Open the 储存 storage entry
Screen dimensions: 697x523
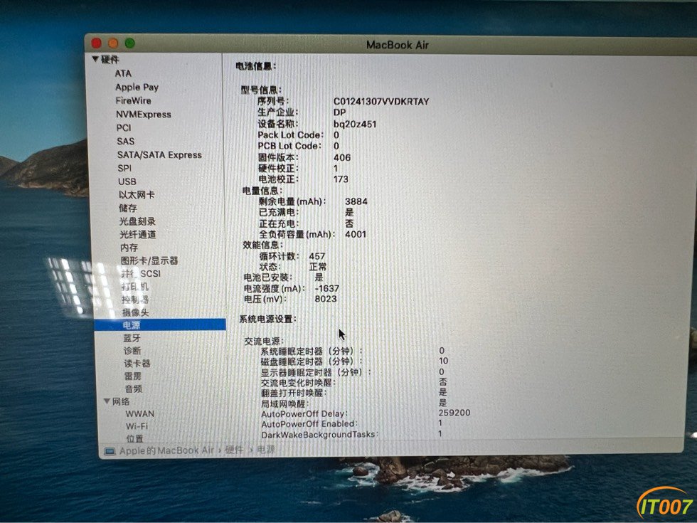(128, 208)
